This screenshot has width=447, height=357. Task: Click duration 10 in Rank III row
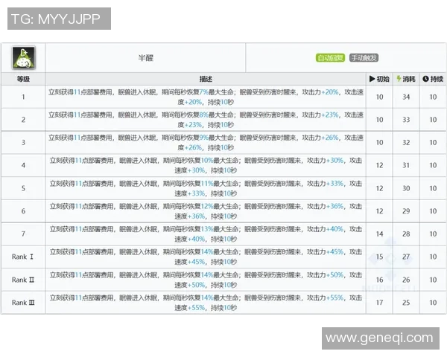[x=433, y=303]
